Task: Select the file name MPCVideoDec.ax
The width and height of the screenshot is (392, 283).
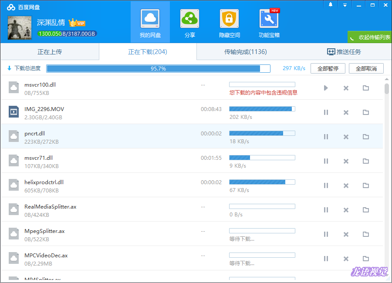Action: 46,255
